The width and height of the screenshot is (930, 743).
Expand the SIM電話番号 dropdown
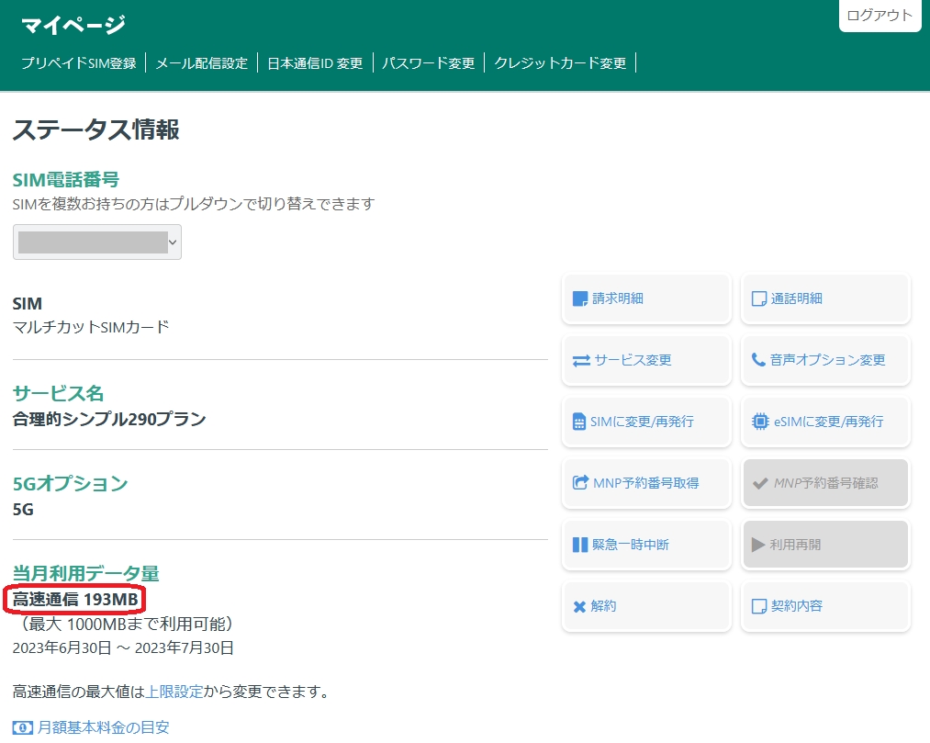pyautogui.click(x=97, y=242)
